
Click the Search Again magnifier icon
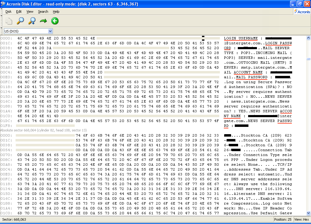32,21
